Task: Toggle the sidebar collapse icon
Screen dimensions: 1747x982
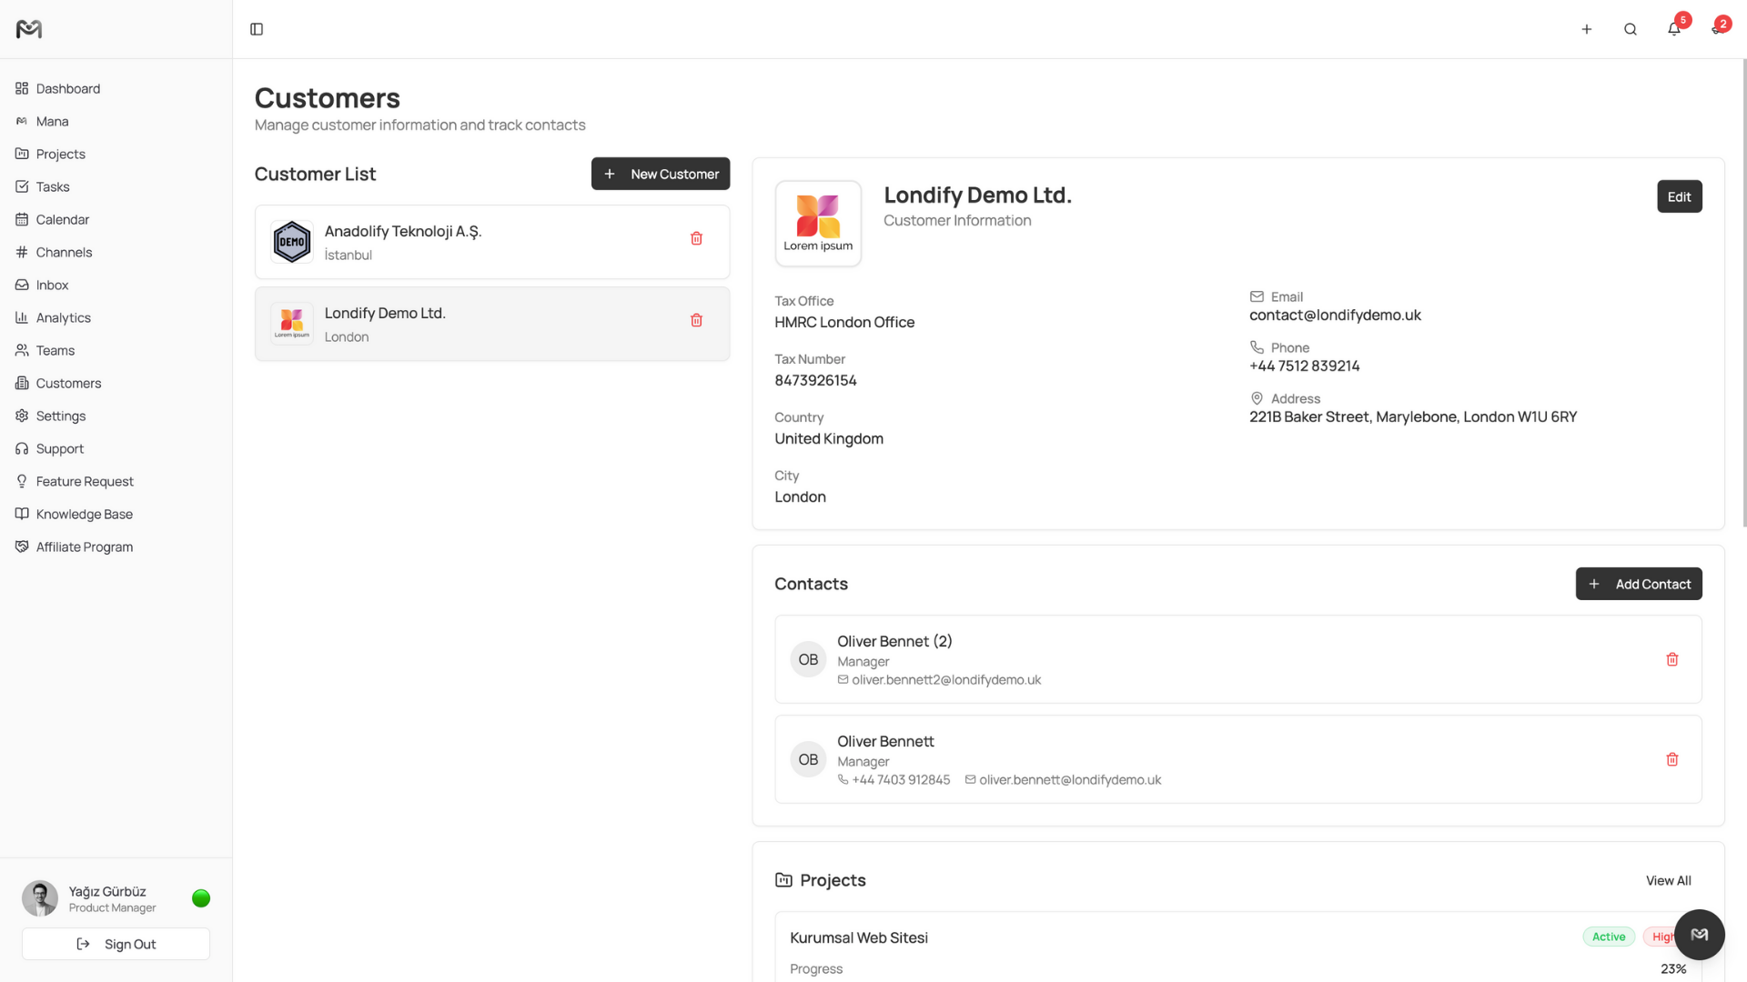Action: (257, 29)
